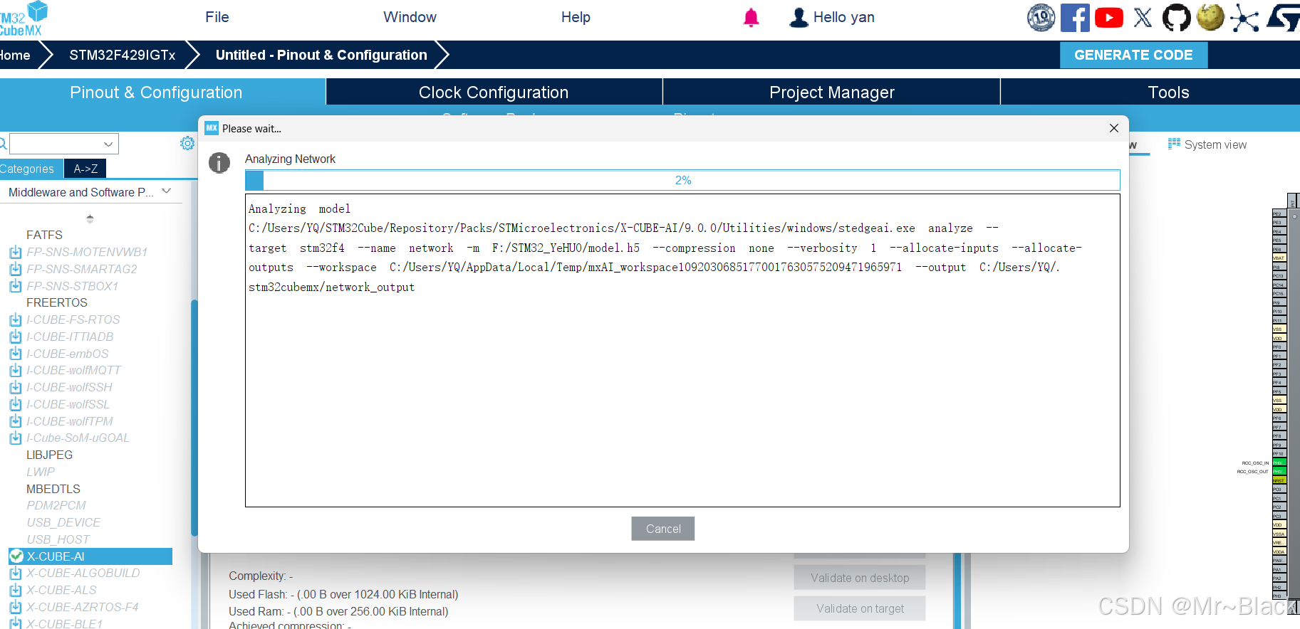Click the sort arrow above FATFS list

pyautogui.click(x=90, y=219)
